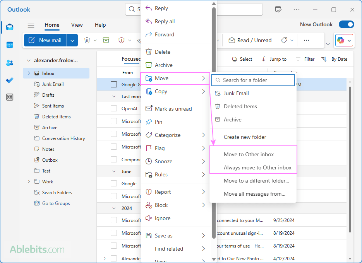Screen dimensions: 362x263
Task: Open the Rules submenu
Action: click(176, 174)
